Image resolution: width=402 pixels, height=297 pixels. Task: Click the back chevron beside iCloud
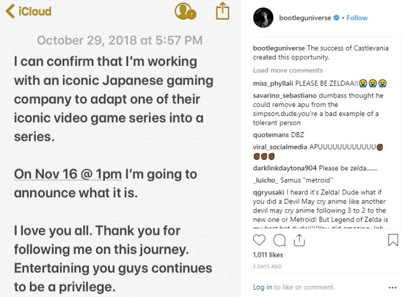point(9,11)
